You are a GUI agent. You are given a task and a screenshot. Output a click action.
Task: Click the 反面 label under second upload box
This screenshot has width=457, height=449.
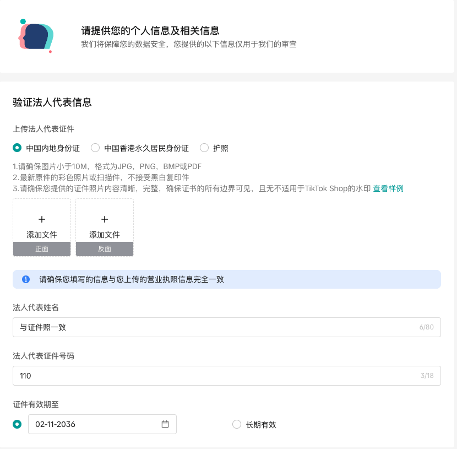pyautogui.click(x=105, y=248)
